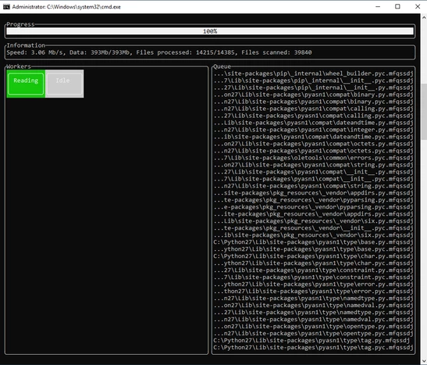Viewport: 427px width, 365px height.
Task: Select queue entry compat\dateandtime.py.mfqssdj
Action: coord(313,123)
